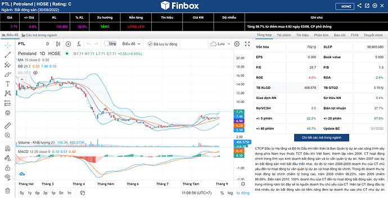Open the indicators fx button

click(79, 44)
